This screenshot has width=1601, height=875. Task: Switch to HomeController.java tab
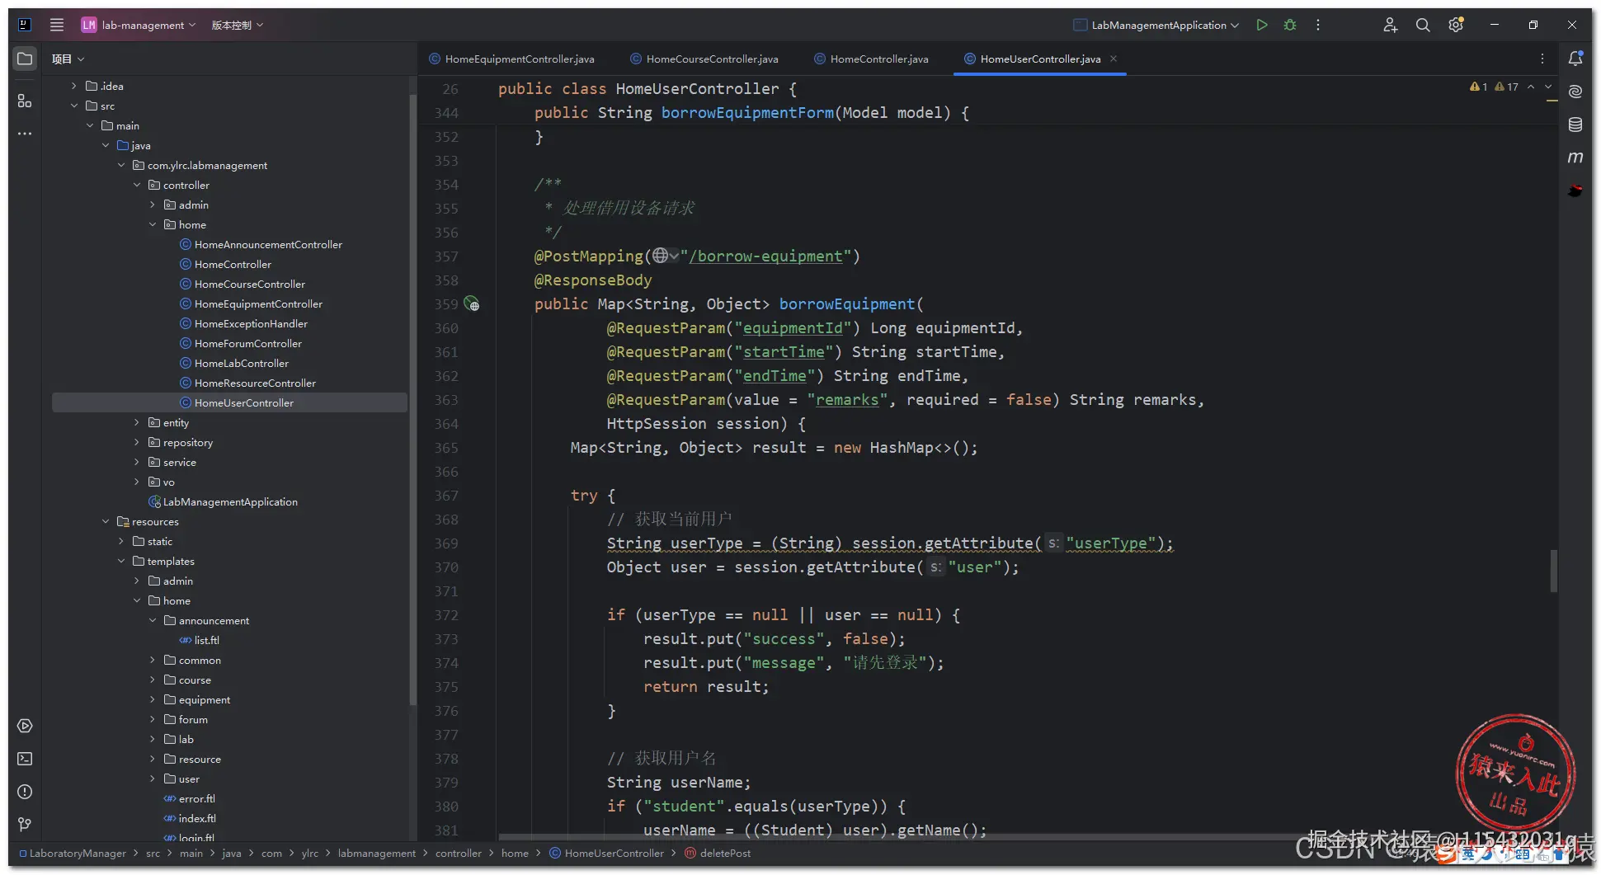[871, 59]
